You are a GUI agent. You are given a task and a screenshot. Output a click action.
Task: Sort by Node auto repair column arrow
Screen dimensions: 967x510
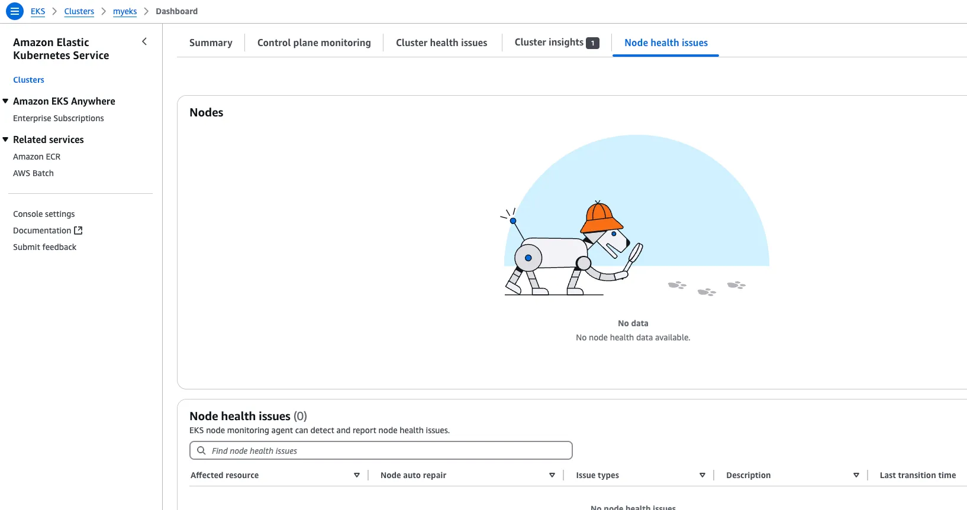(x=552, y=475)
